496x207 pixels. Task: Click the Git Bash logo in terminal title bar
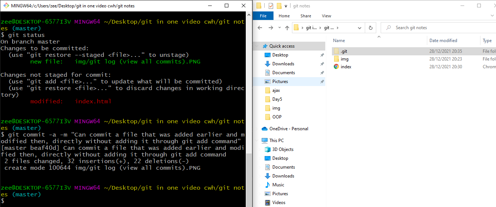[x=6, y=6]
